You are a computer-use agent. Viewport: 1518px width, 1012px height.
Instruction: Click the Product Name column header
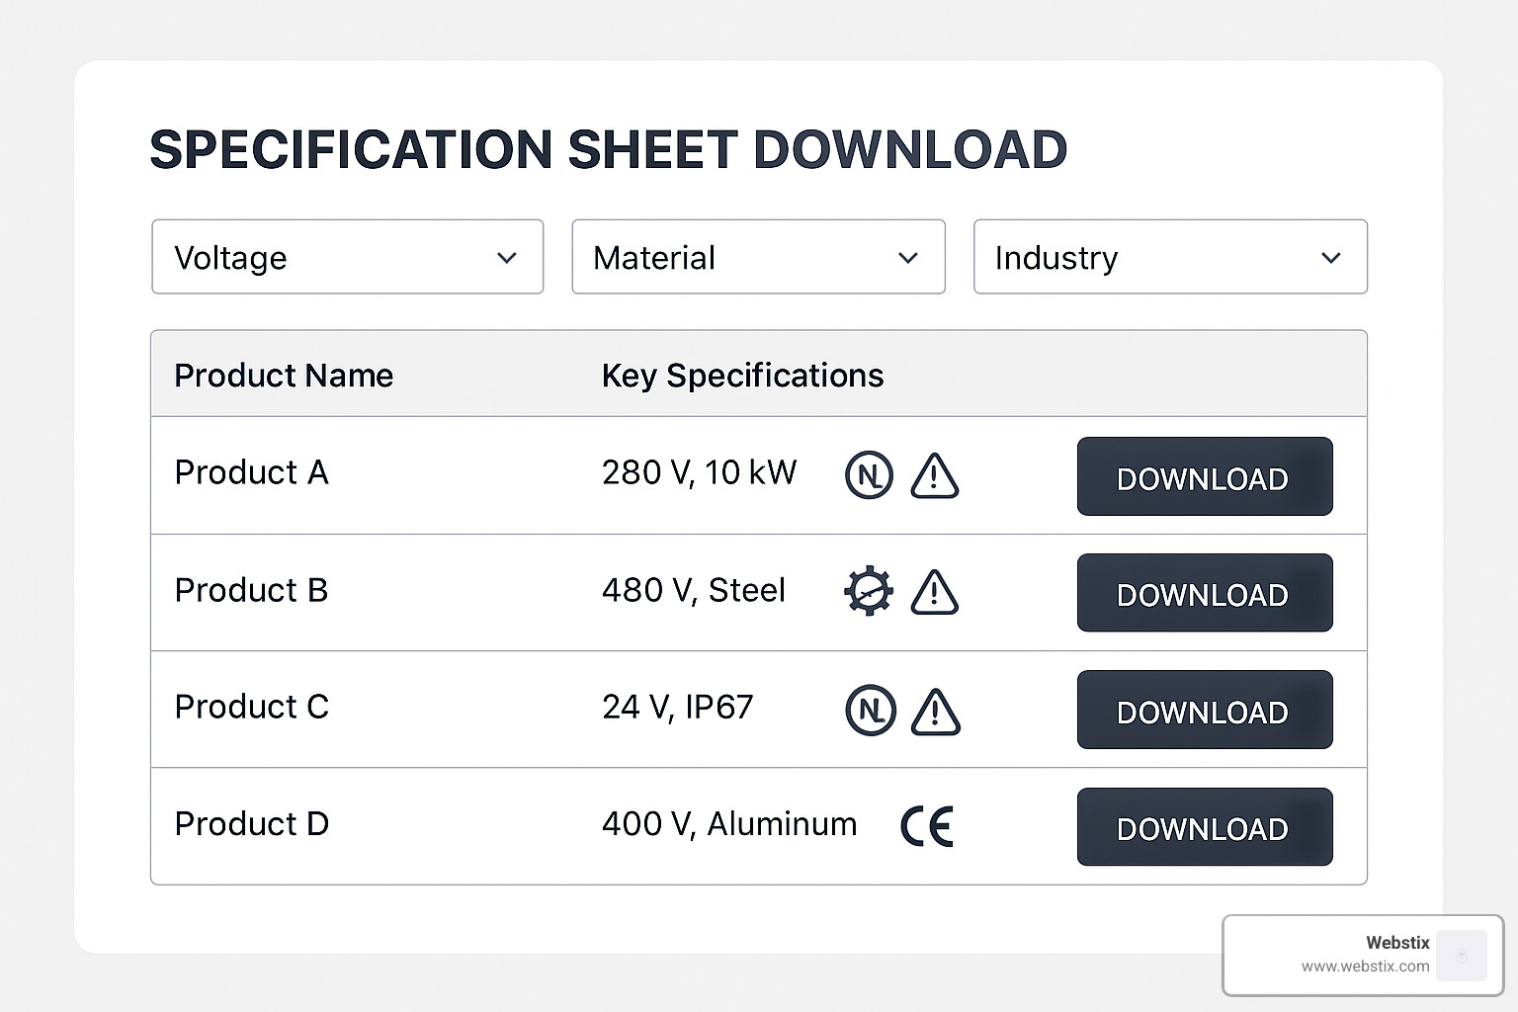284,376
